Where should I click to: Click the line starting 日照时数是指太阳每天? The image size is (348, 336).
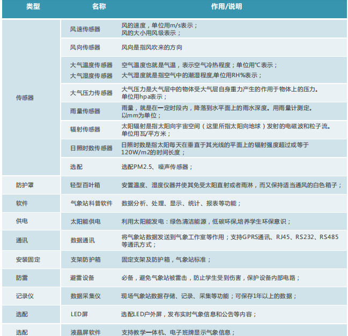[215, 145]
